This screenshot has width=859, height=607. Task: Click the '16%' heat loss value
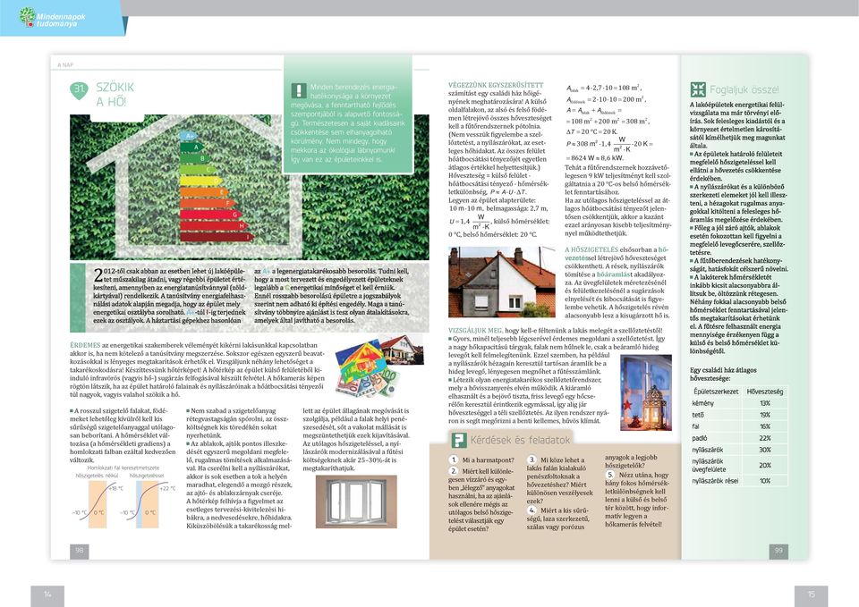tap(765, 426)
